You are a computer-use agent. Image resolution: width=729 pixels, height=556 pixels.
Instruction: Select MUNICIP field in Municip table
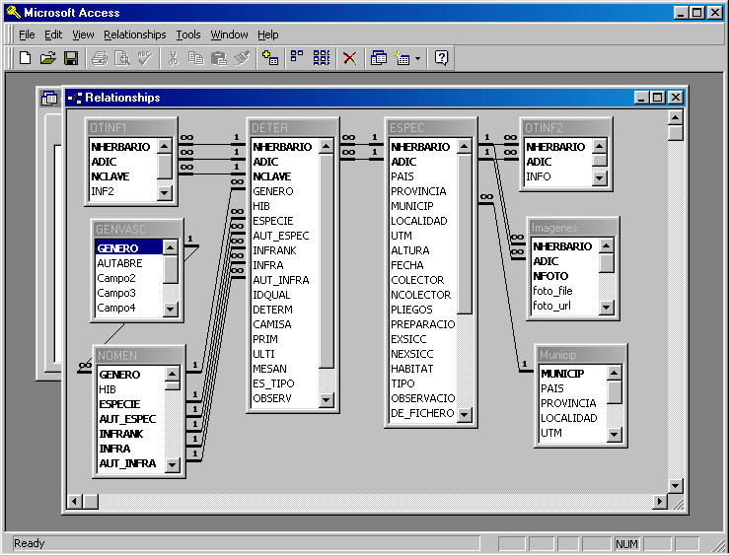(x=573, y=374)
